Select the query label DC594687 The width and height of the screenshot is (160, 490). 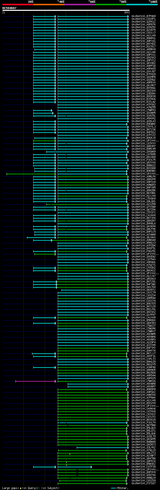(9, 8)
